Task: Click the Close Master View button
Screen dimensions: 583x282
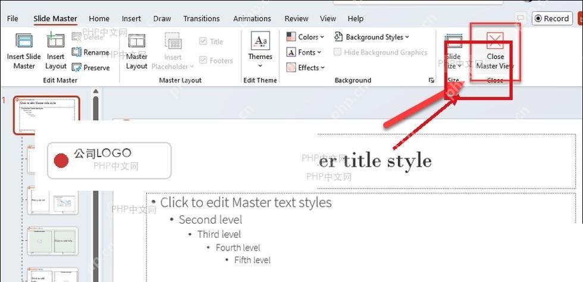Action: pyautogui.click(x=495, y=51)
